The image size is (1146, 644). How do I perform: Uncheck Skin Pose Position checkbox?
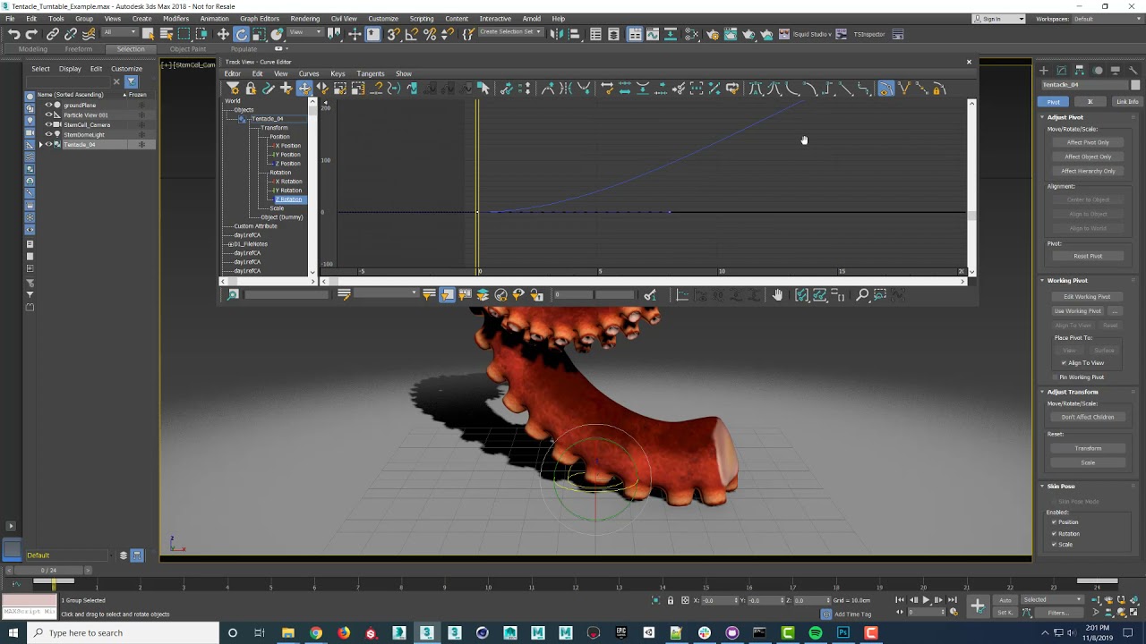point(1054,521)
